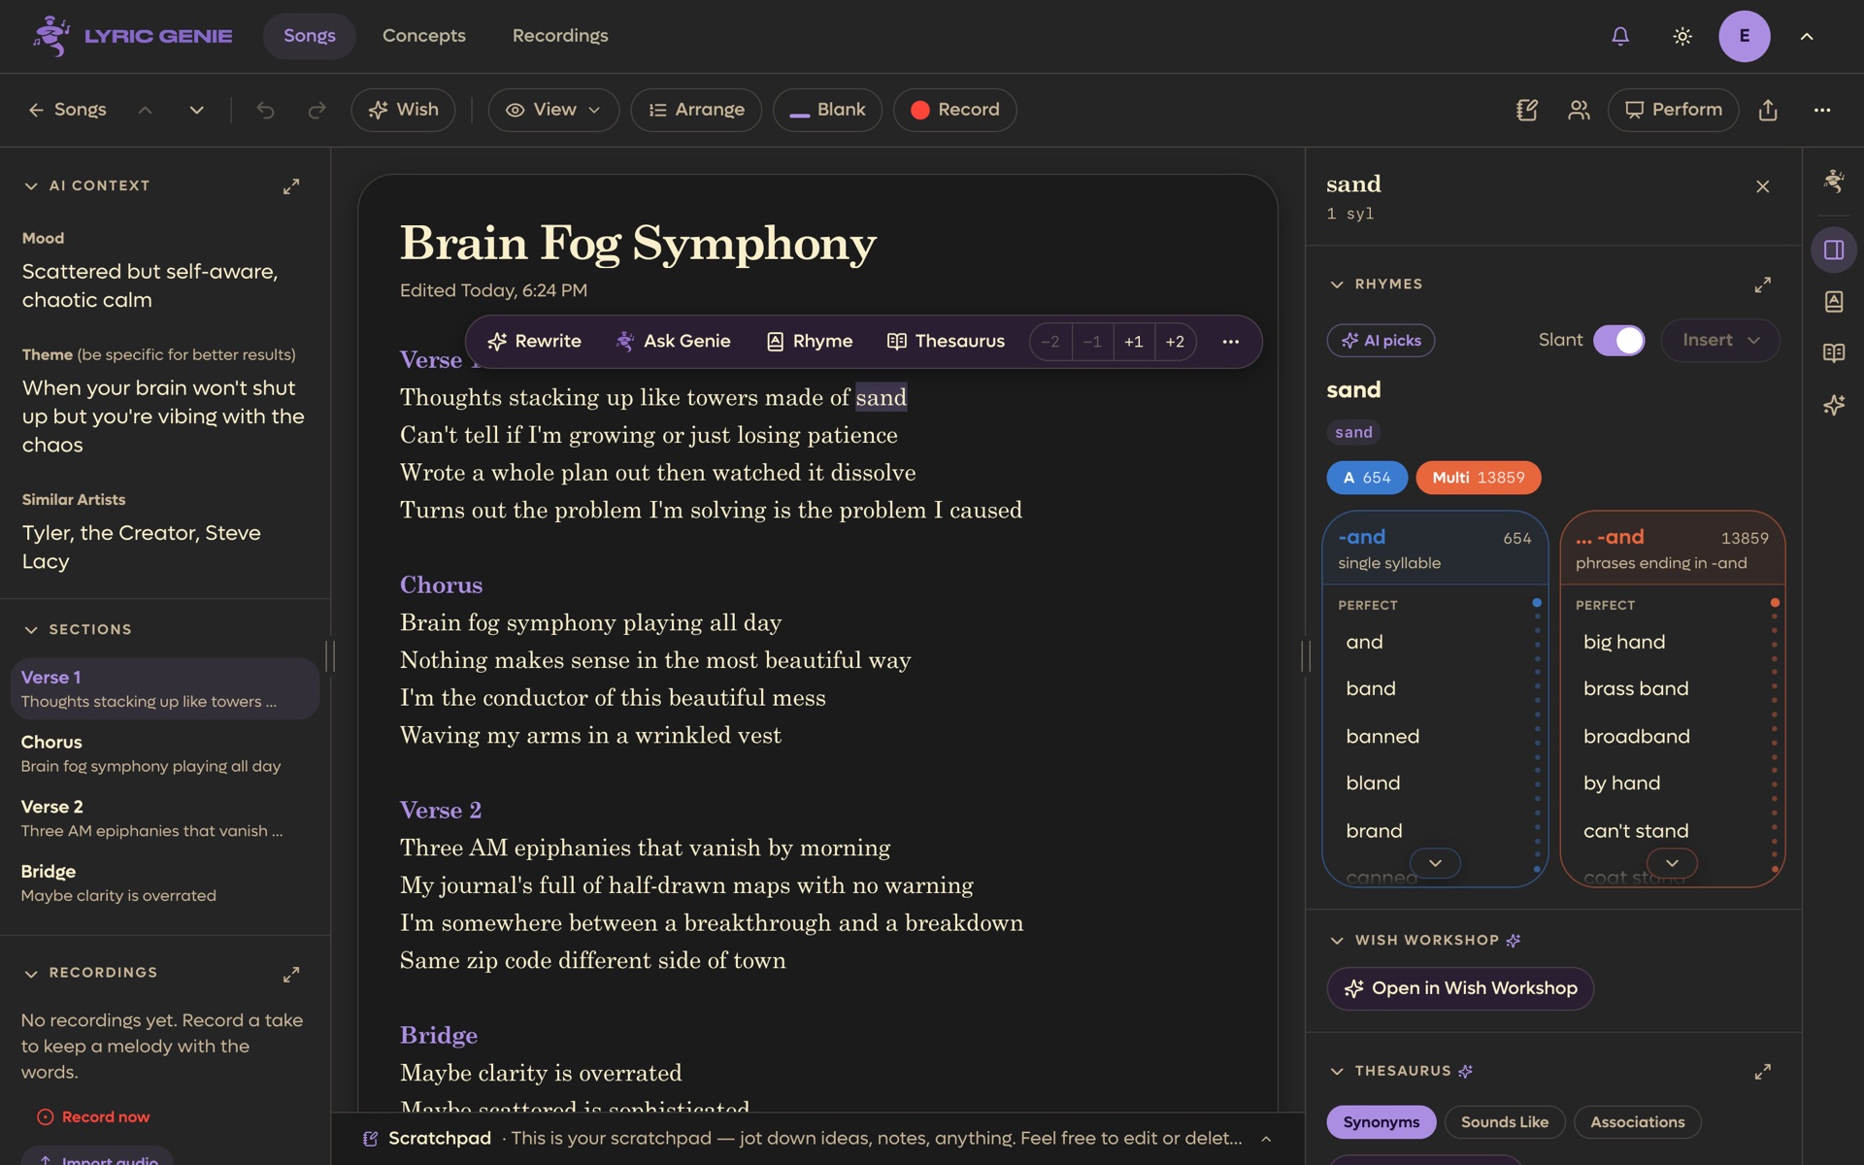Open collaborators people icon

coord(1579,110)
